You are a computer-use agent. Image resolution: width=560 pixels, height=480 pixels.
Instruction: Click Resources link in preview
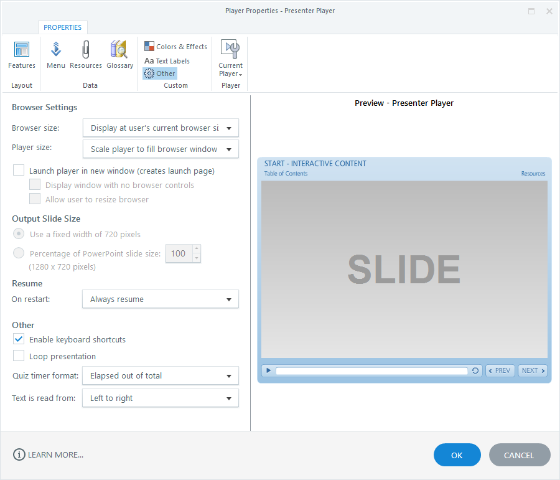pos(533,173)
